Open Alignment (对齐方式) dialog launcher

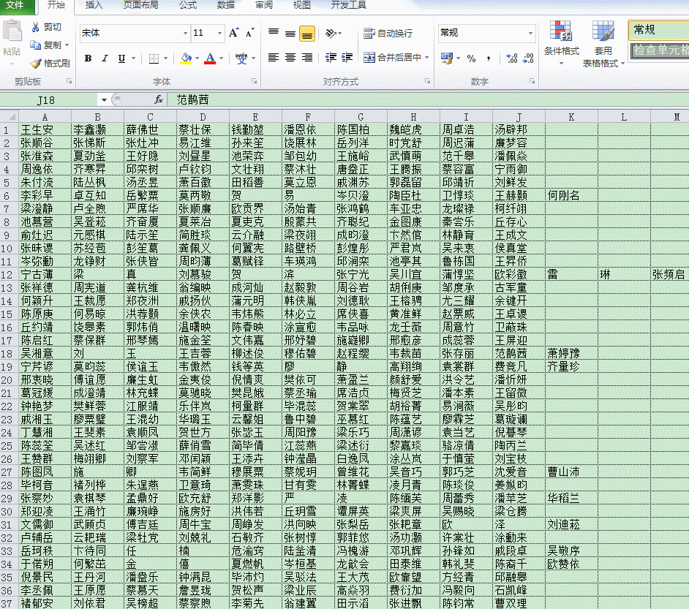[x=428, y=81]
